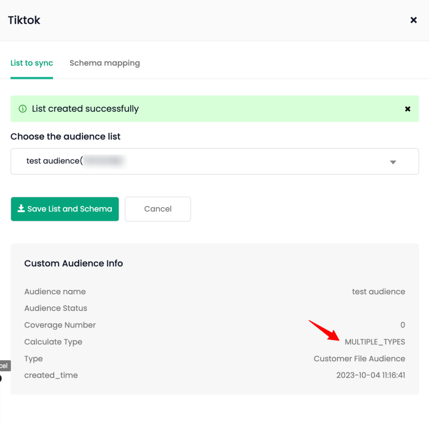
Task: Click the 'test audience' selected list field
Action: 215,161
